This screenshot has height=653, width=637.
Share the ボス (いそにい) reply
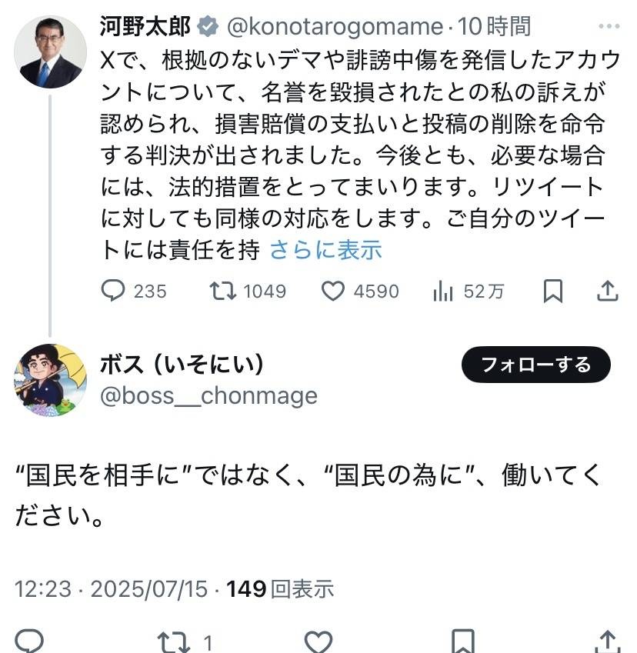tap(607, 641)
